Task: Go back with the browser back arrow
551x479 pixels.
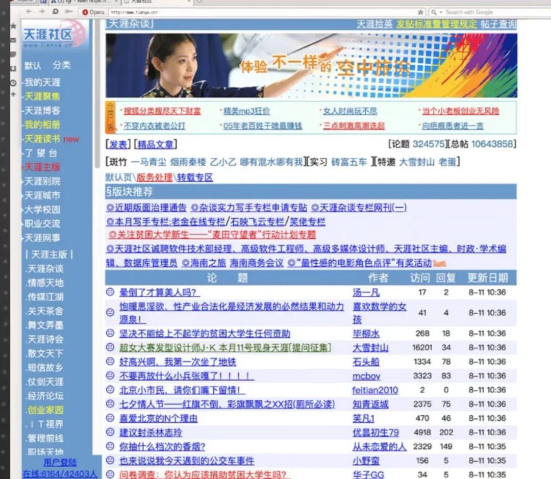Action: 29,12
